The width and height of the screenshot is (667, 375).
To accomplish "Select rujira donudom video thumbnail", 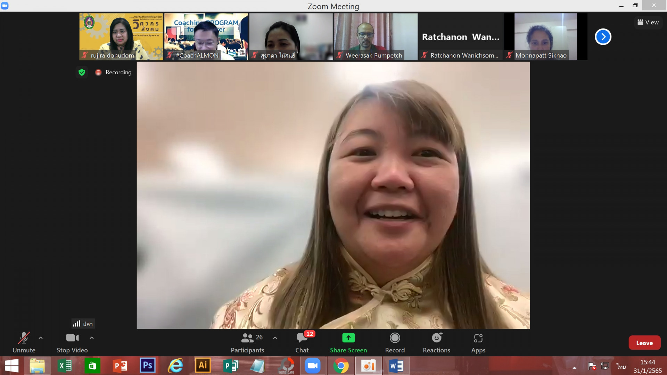I will (121, 37).
